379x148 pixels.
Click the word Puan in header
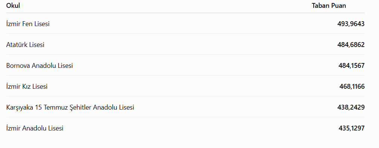(339, 6)
